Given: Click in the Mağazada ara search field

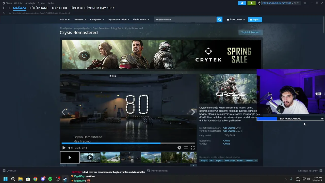Looking at the screenshot, I should [x=185, y=20].
